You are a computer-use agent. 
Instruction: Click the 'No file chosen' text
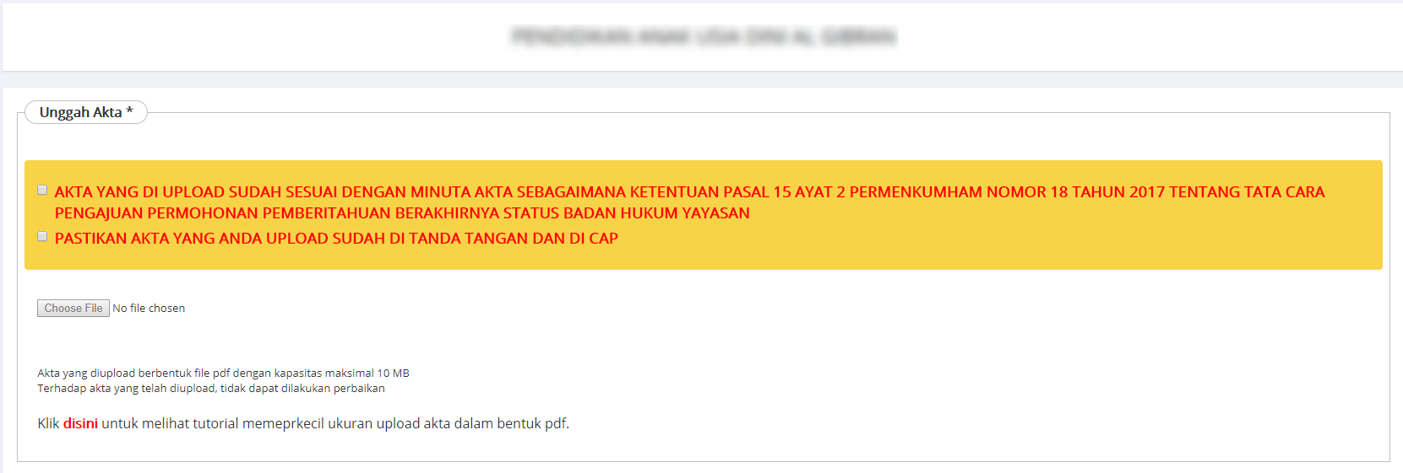[149, 309]
